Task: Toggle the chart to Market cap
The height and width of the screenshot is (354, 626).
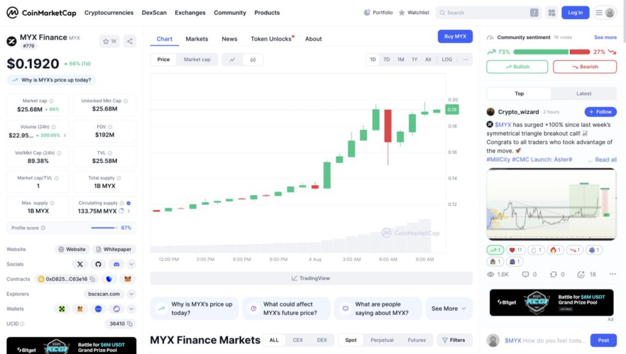Action: [x=197, y=60]
